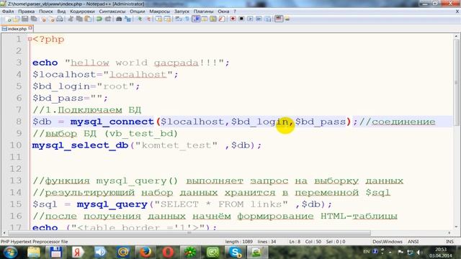Click the "SELECT * FROM links" string on line 15

(221, 204)
